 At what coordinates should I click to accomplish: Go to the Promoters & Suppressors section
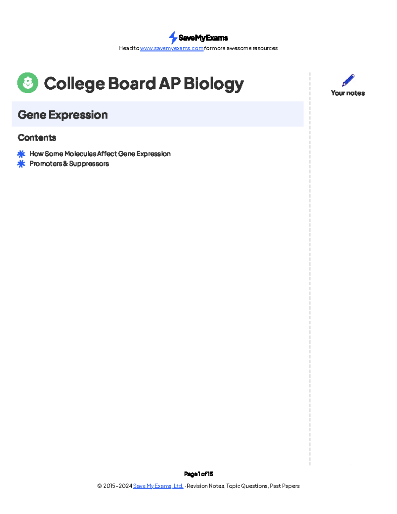pyautogui.click(x=69, y=164)
